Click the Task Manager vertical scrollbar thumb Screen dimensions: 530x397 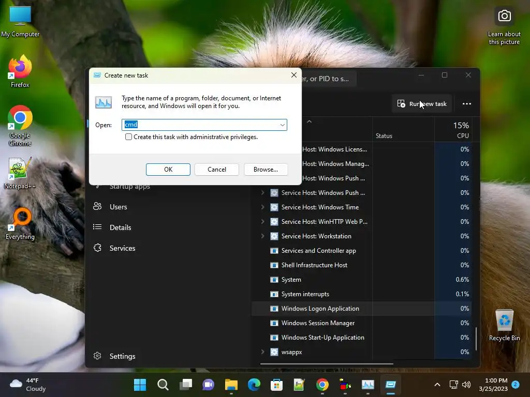click(476, 339)
